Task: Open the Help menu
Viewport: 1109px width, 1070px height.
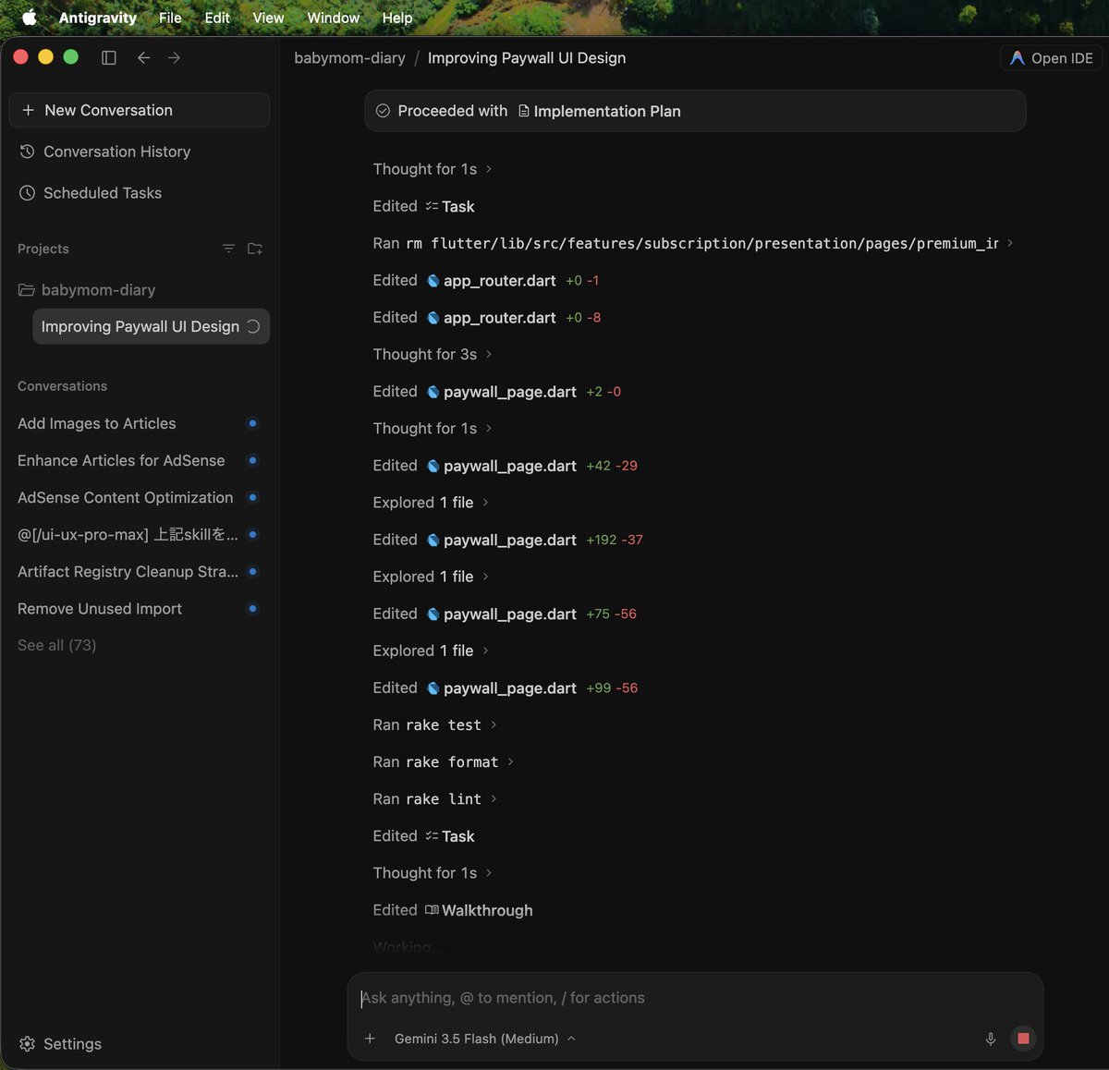Action: coord(397,18)
